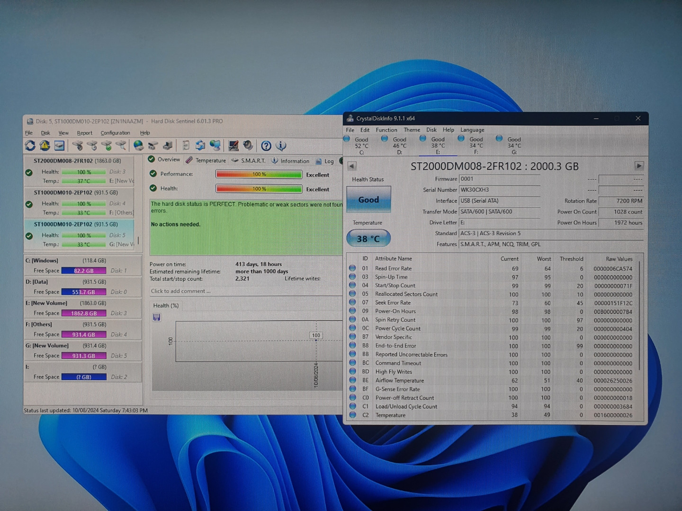This screenshot has width=682, height=511.
Task: Click the yellow warning alert toolbar icon
Action: pyautogui.click(x=45, y=146)
